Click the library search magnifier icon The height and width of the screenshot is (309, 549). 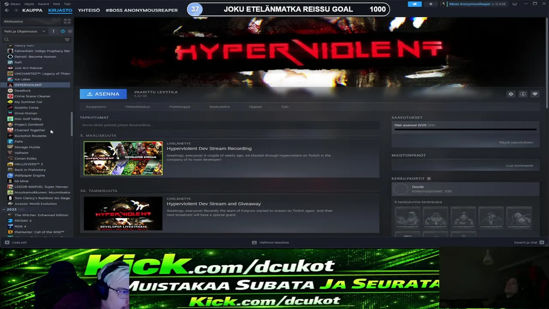click(6, 39)
